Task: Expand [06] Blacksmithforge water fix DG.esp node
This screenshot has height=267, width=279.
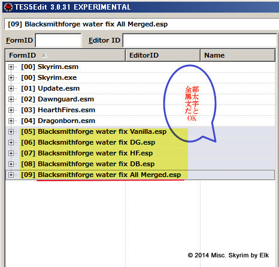Action: tap(11, 143)
